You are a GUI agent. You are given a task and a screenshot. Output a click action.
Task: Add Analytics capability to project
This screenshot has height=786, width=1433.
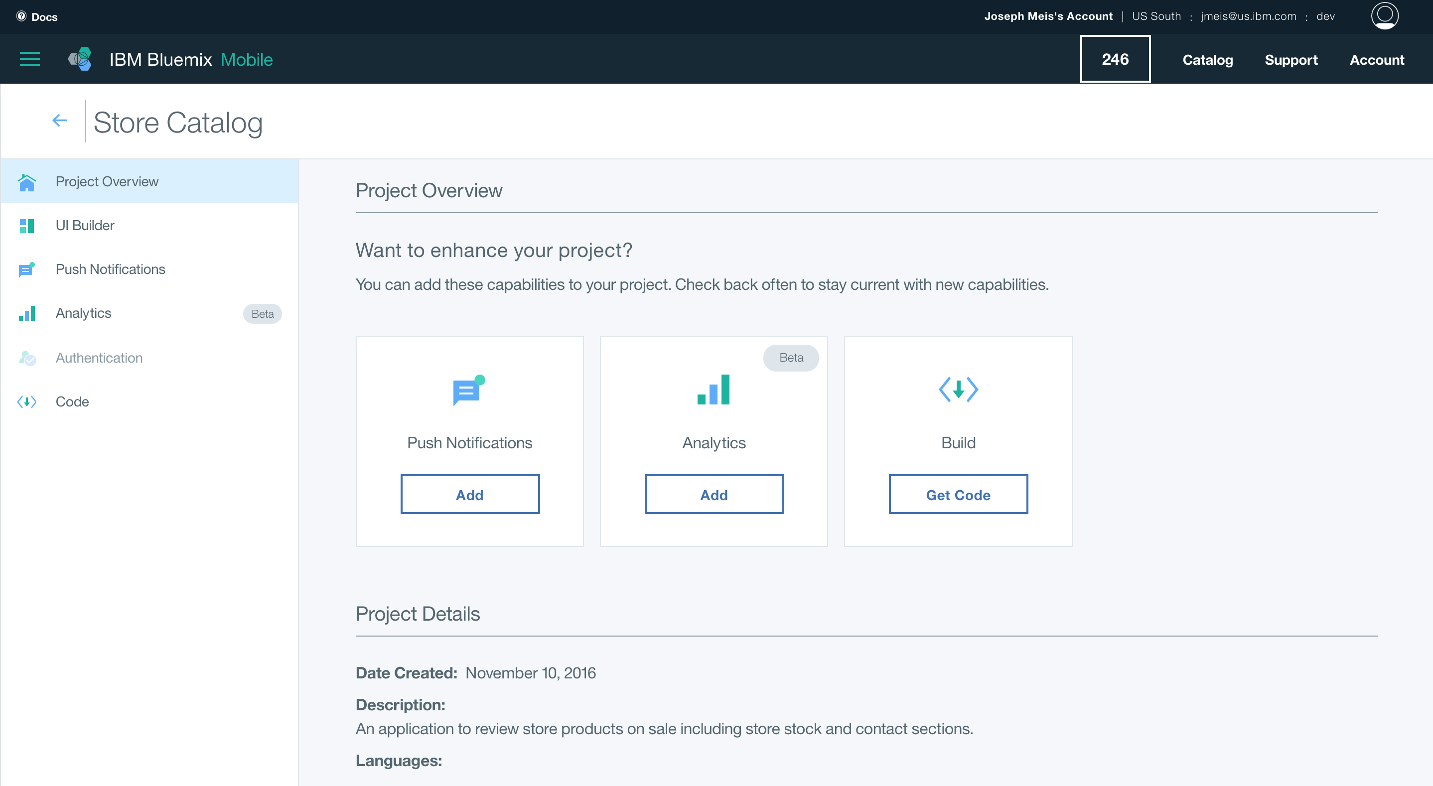coord(714,495)
